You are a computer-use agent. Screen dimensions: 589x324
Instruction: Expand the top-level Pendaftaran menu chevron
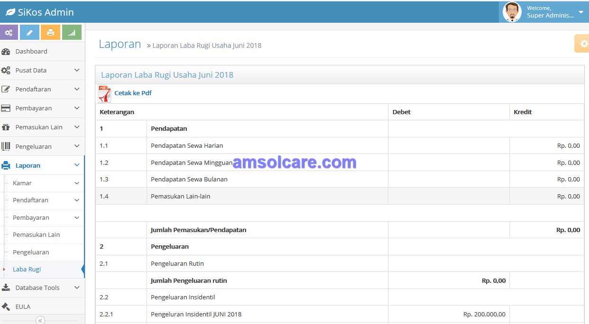pos(77,89)
